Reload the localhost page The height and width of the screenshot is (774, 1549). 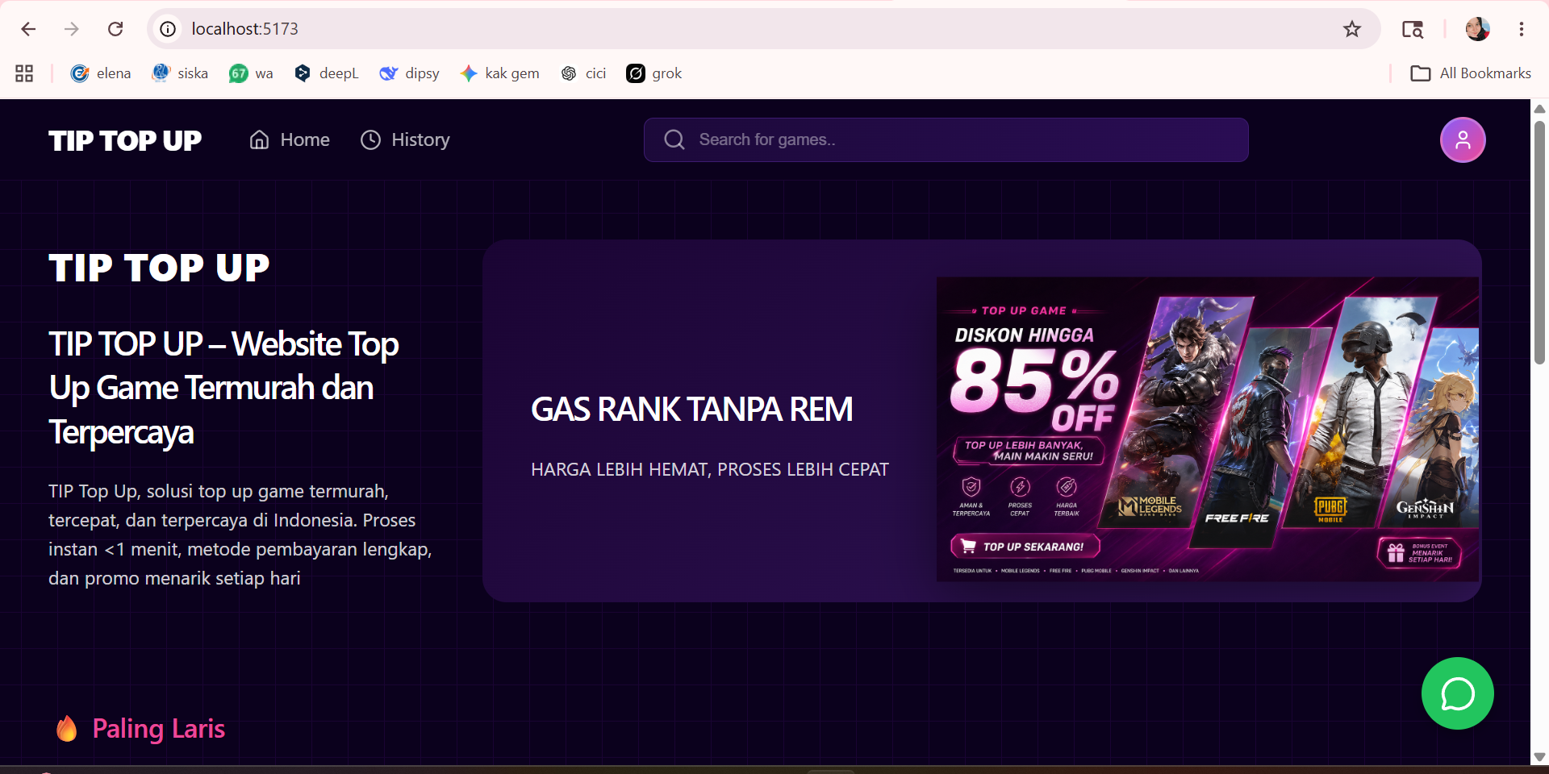coord(115,29)
